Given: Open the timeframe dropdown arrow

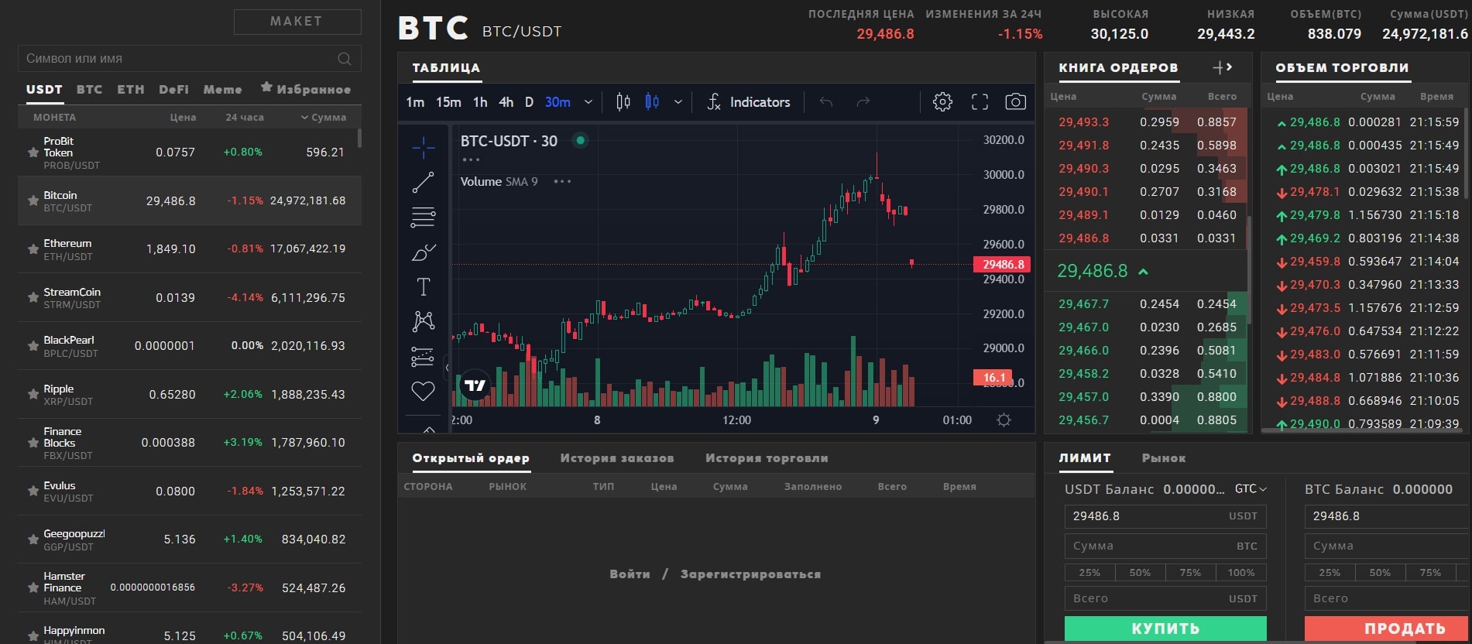Looking at the screenshot, I should tap(588, 102).
